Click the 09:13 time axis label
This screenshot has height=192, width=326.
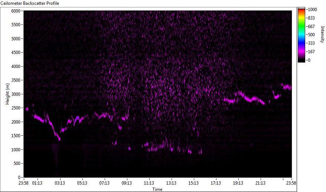(127, 183)
